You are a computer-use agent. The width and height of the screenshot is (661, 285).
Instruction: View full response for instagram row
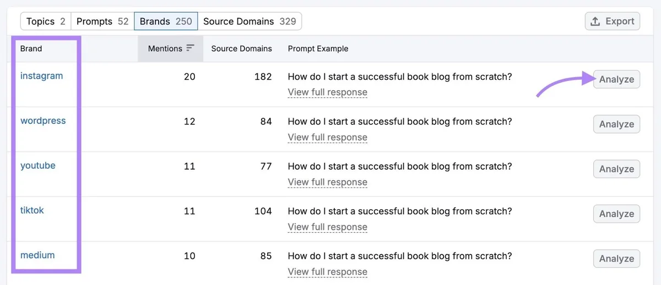(x=327, y=92)
